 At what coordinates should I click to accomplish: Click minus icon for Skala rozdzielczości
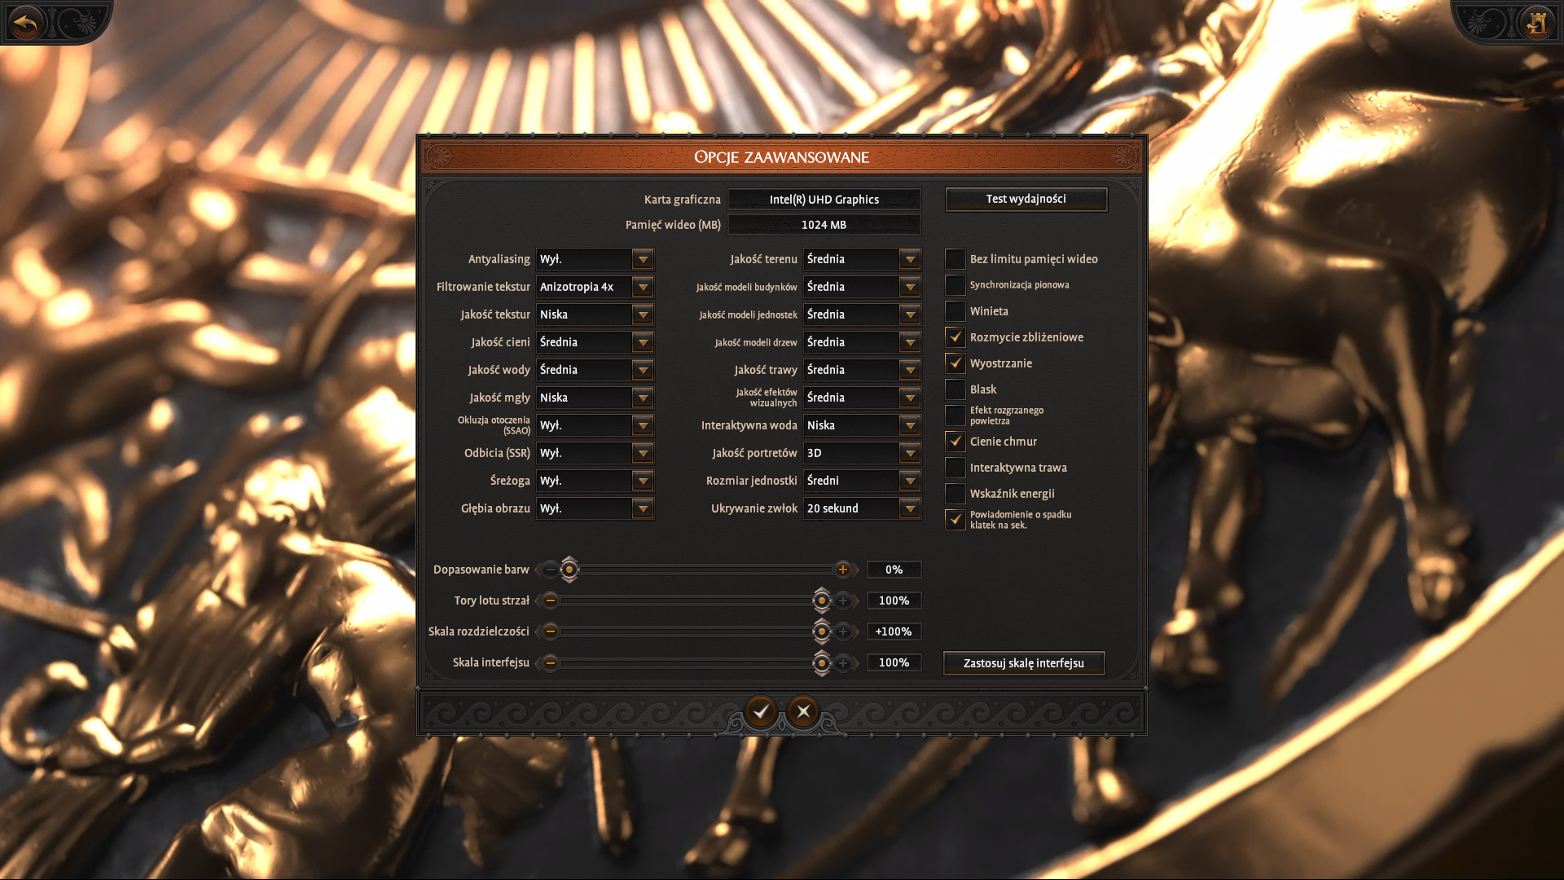551,631
